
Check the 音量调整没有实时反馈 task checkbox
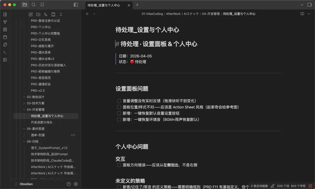(119, 101)
